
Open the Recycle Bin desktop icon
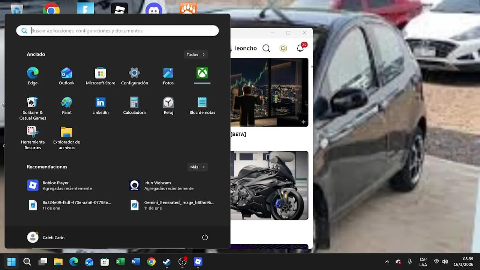(x=17, y=8)
